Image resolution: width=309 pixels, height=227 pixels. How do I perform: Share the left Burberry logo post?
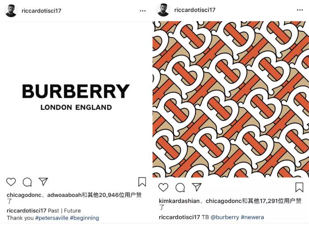(x=43, y=181)
